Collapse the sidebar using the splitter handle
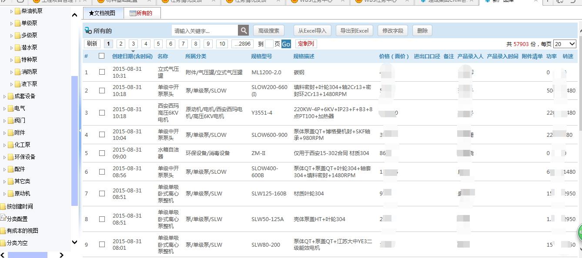 [x=80, y=130]
